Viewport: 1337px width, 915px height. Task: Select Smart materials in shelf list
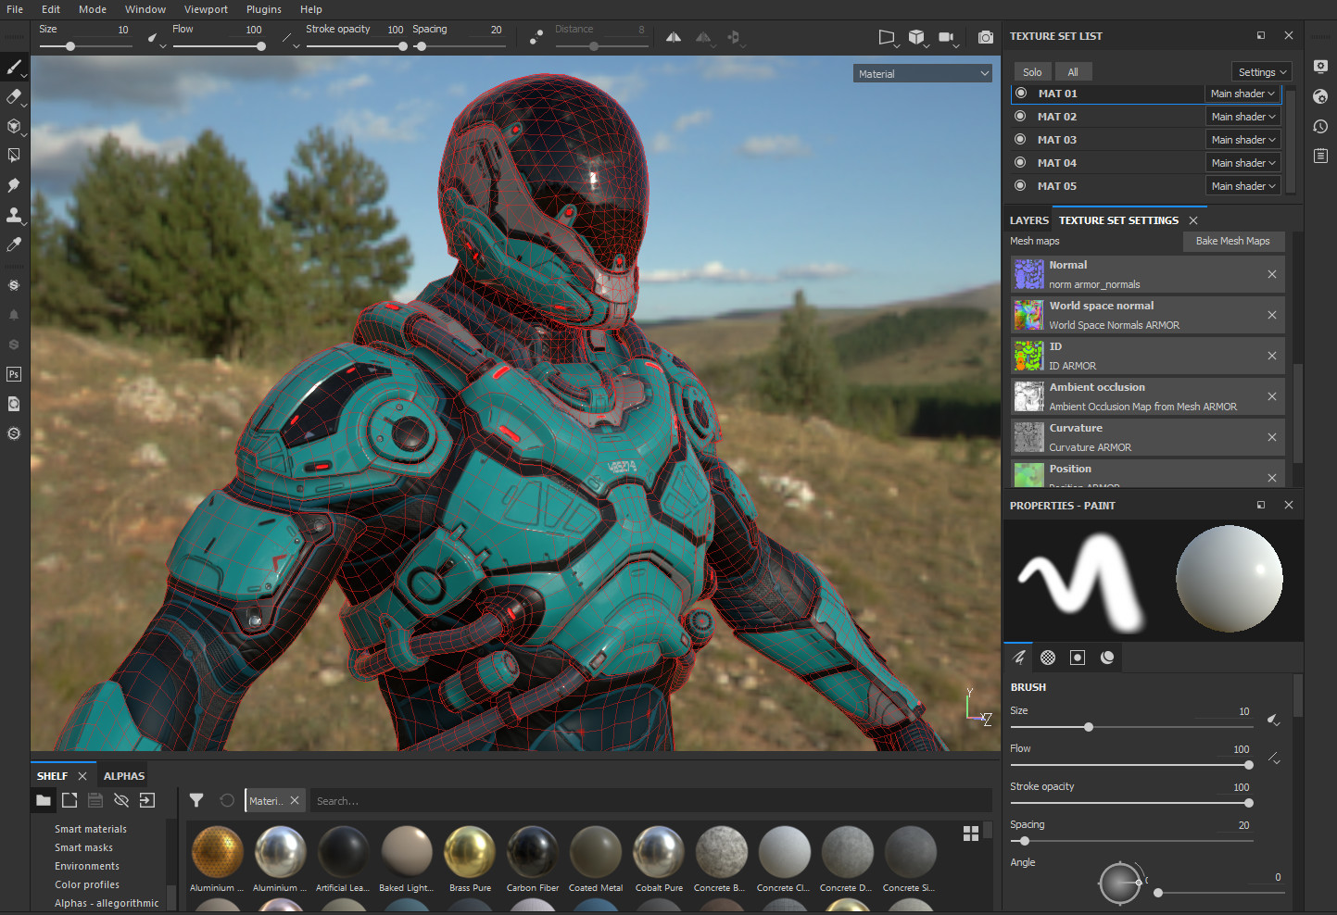pos(91,829)
